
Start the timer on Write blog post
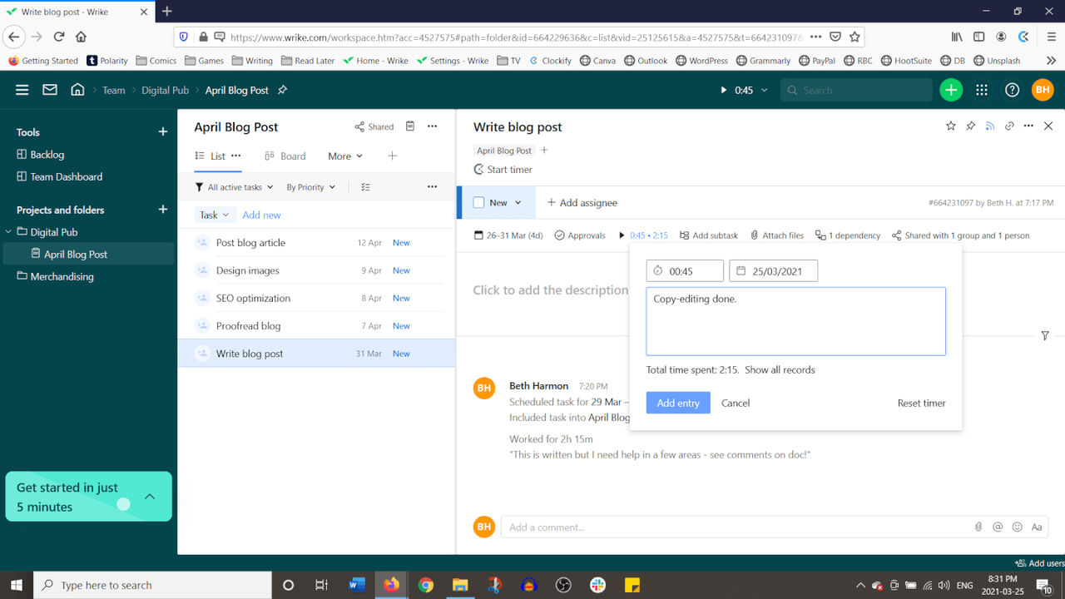(x=503, y=169)
